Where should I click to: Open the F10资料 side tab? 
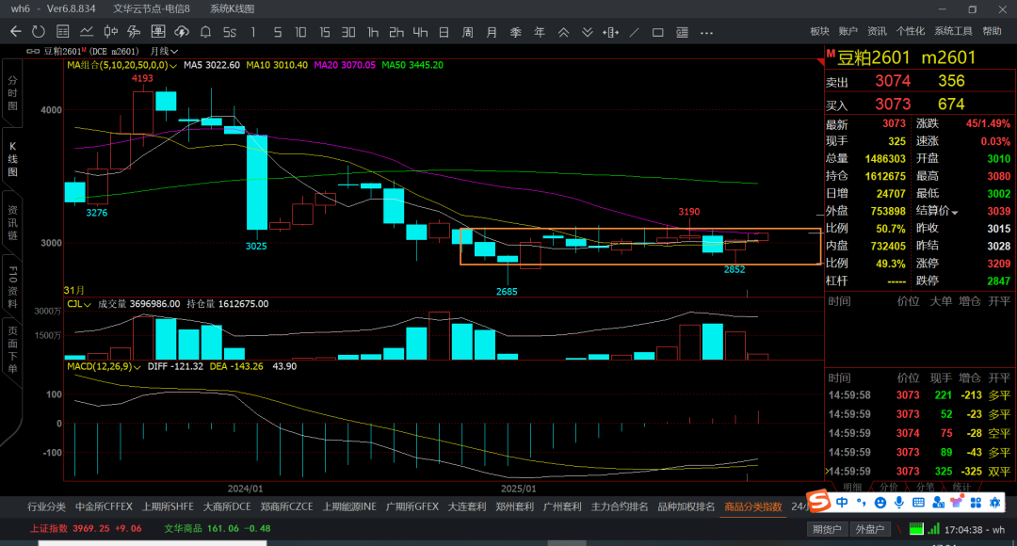coord(12,286)
